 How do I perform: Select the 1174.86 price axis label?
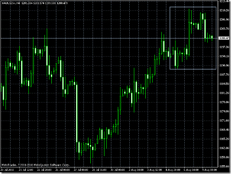click(224, 112)
